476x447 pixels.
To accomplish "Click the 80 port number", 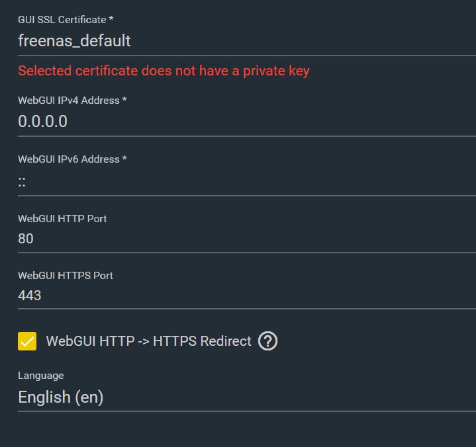I will 26,239.
